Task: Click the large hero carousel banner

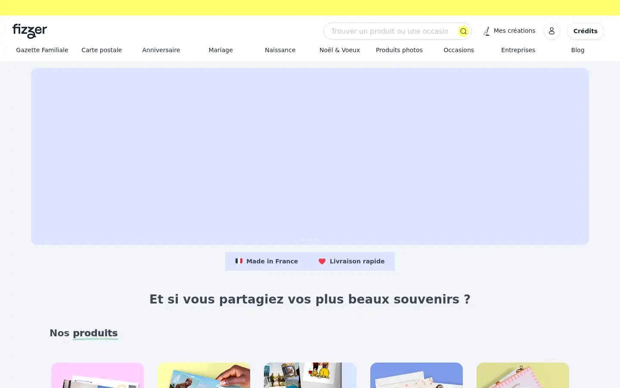Action: point(310,156)
